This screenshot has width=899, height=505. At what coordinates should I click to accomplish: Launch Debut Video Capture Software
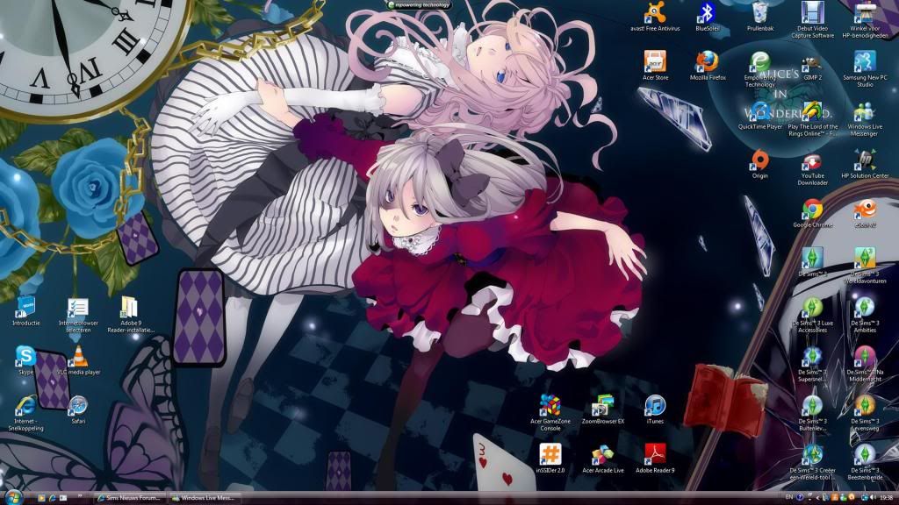pos(812,20)
